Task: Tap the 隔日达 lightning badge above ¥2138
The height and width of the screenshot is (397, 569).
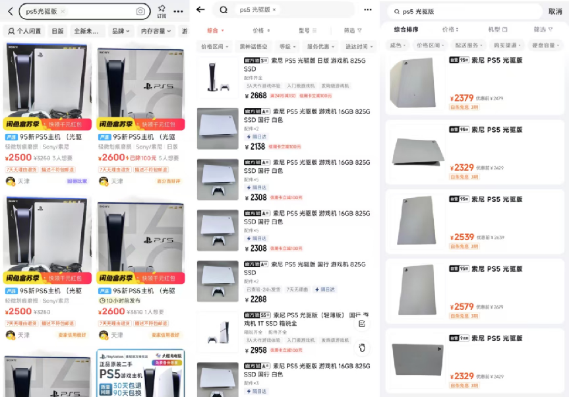Action: [256, 137]
